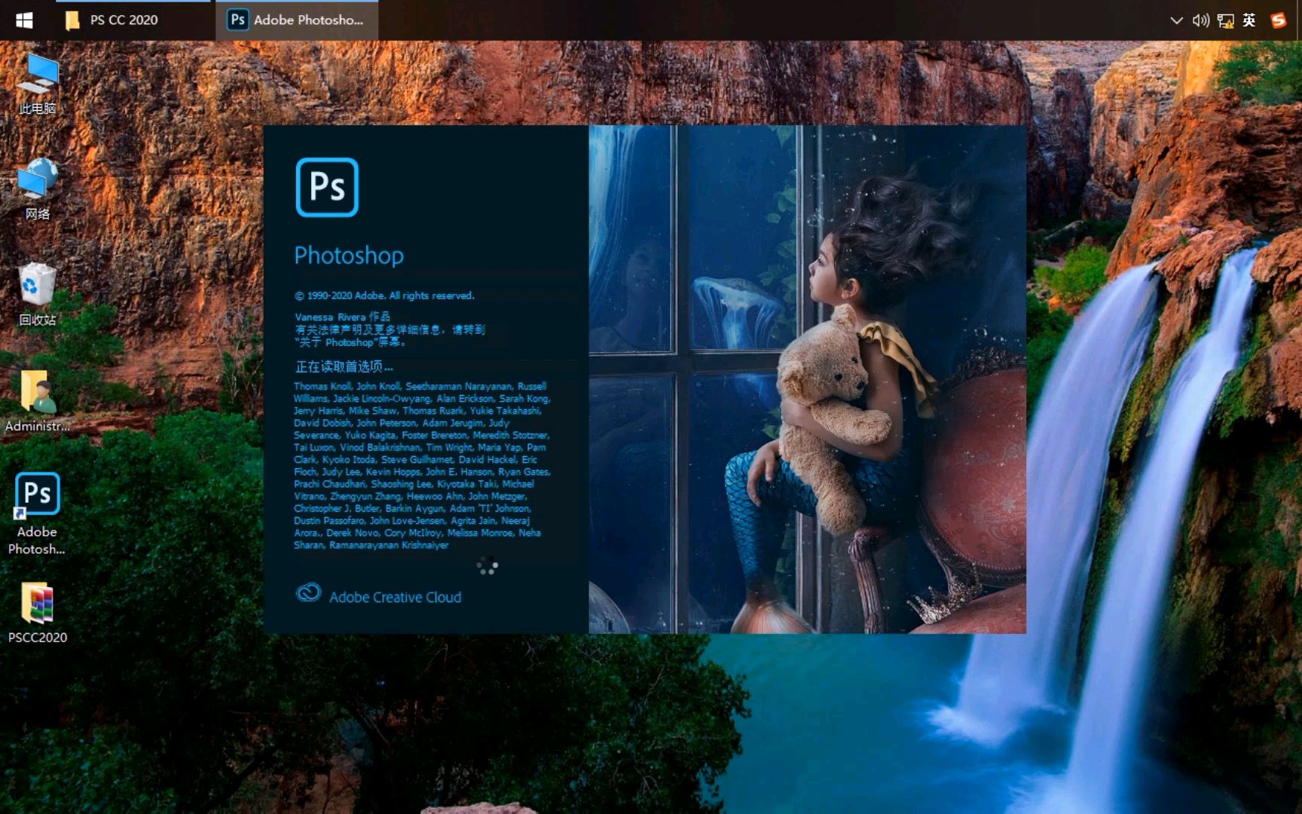
Task: Click the loading spinner on splash screen
Action: [487, 566]
